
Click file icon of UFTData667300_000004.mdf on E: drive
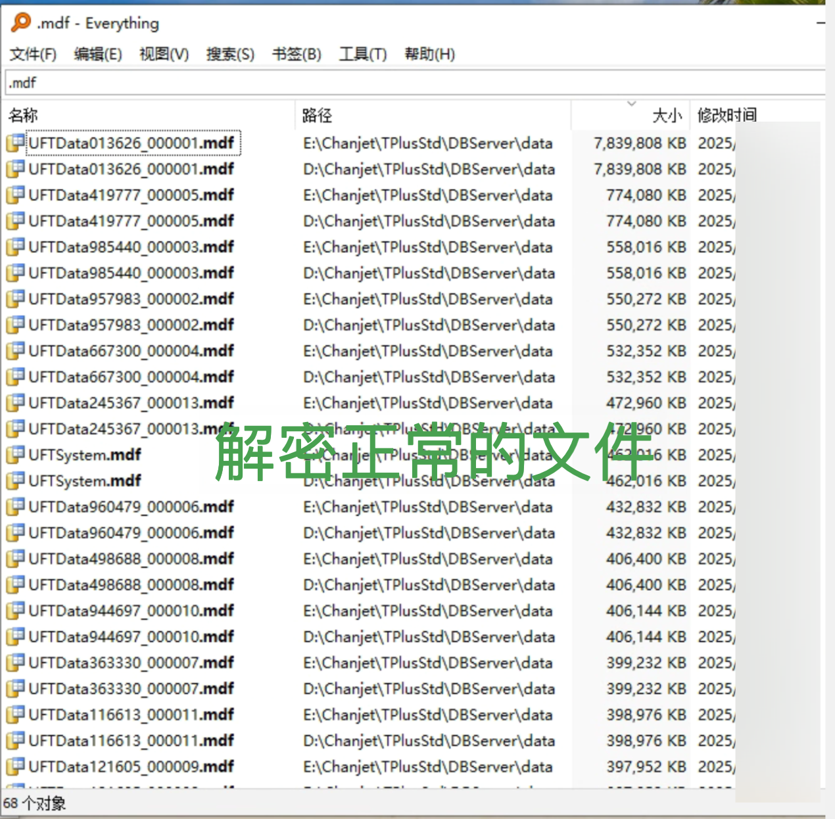[15, 350]
